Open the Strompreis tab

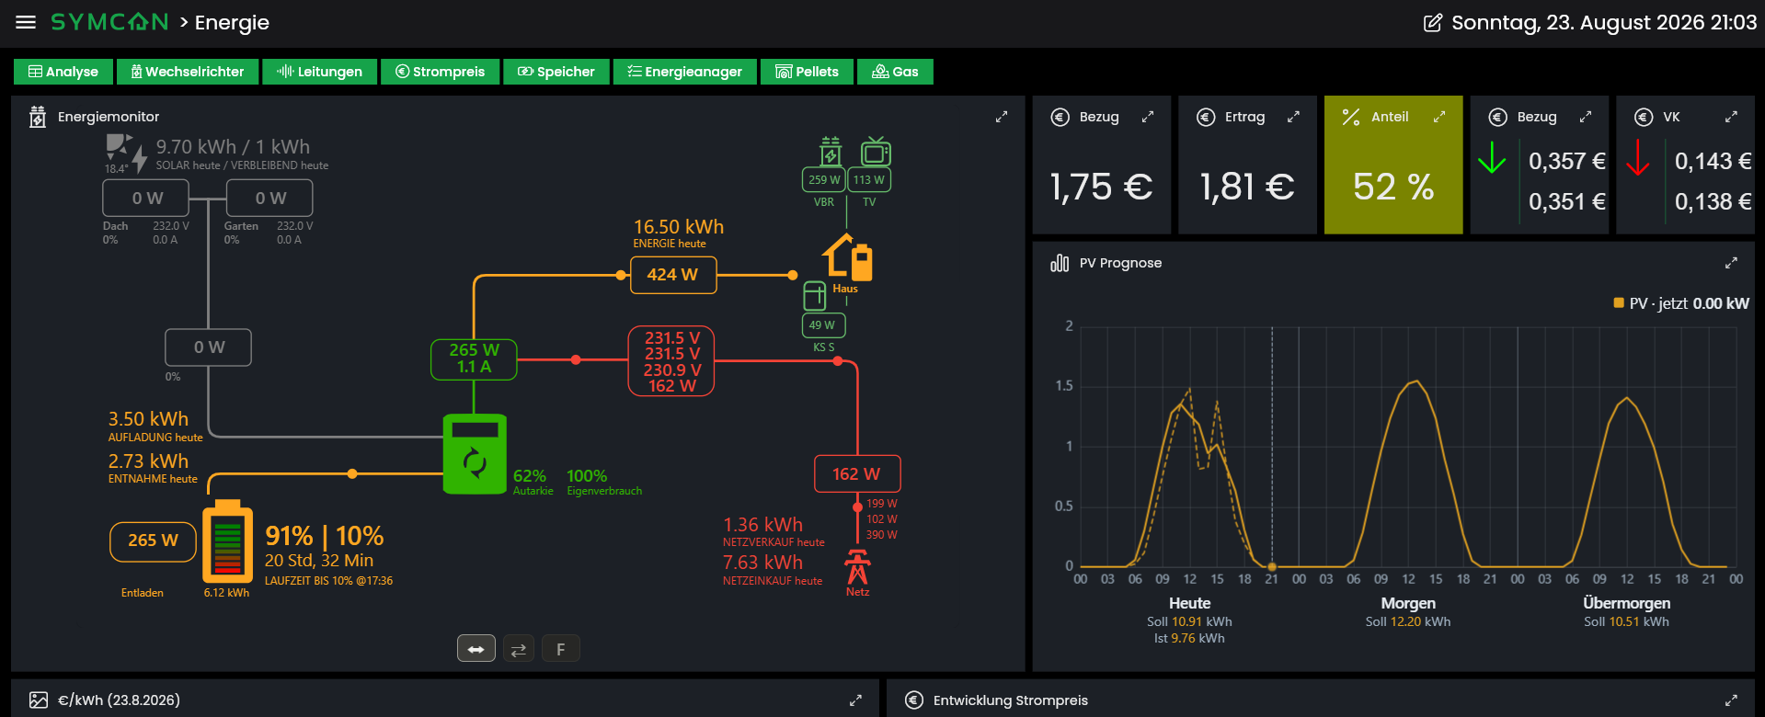point(440,72)
